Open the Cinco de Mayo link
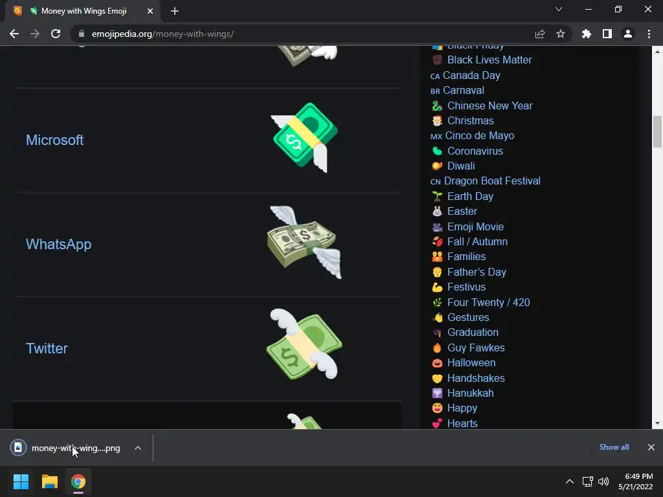The height and width of the screenshot is (497, 663). point(480,136)
